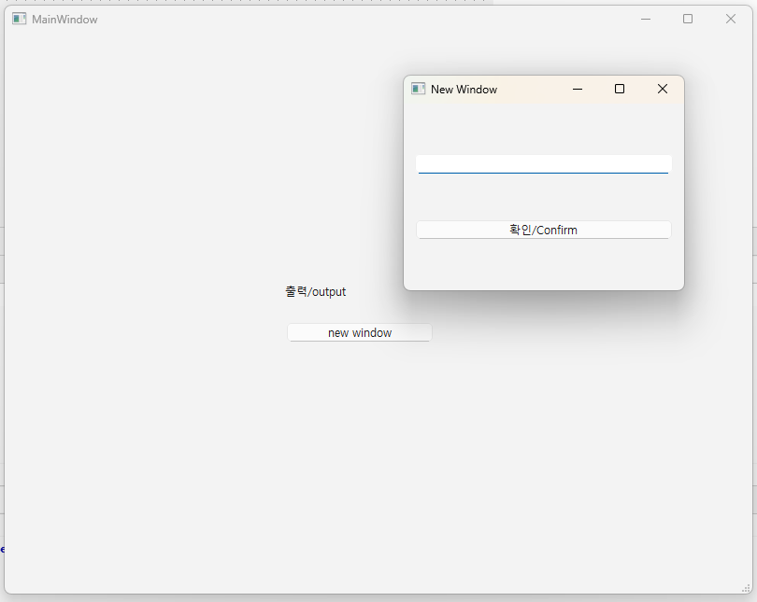
Task: Click the resize grip at MainWindow corner
Action: click(746, 587)
